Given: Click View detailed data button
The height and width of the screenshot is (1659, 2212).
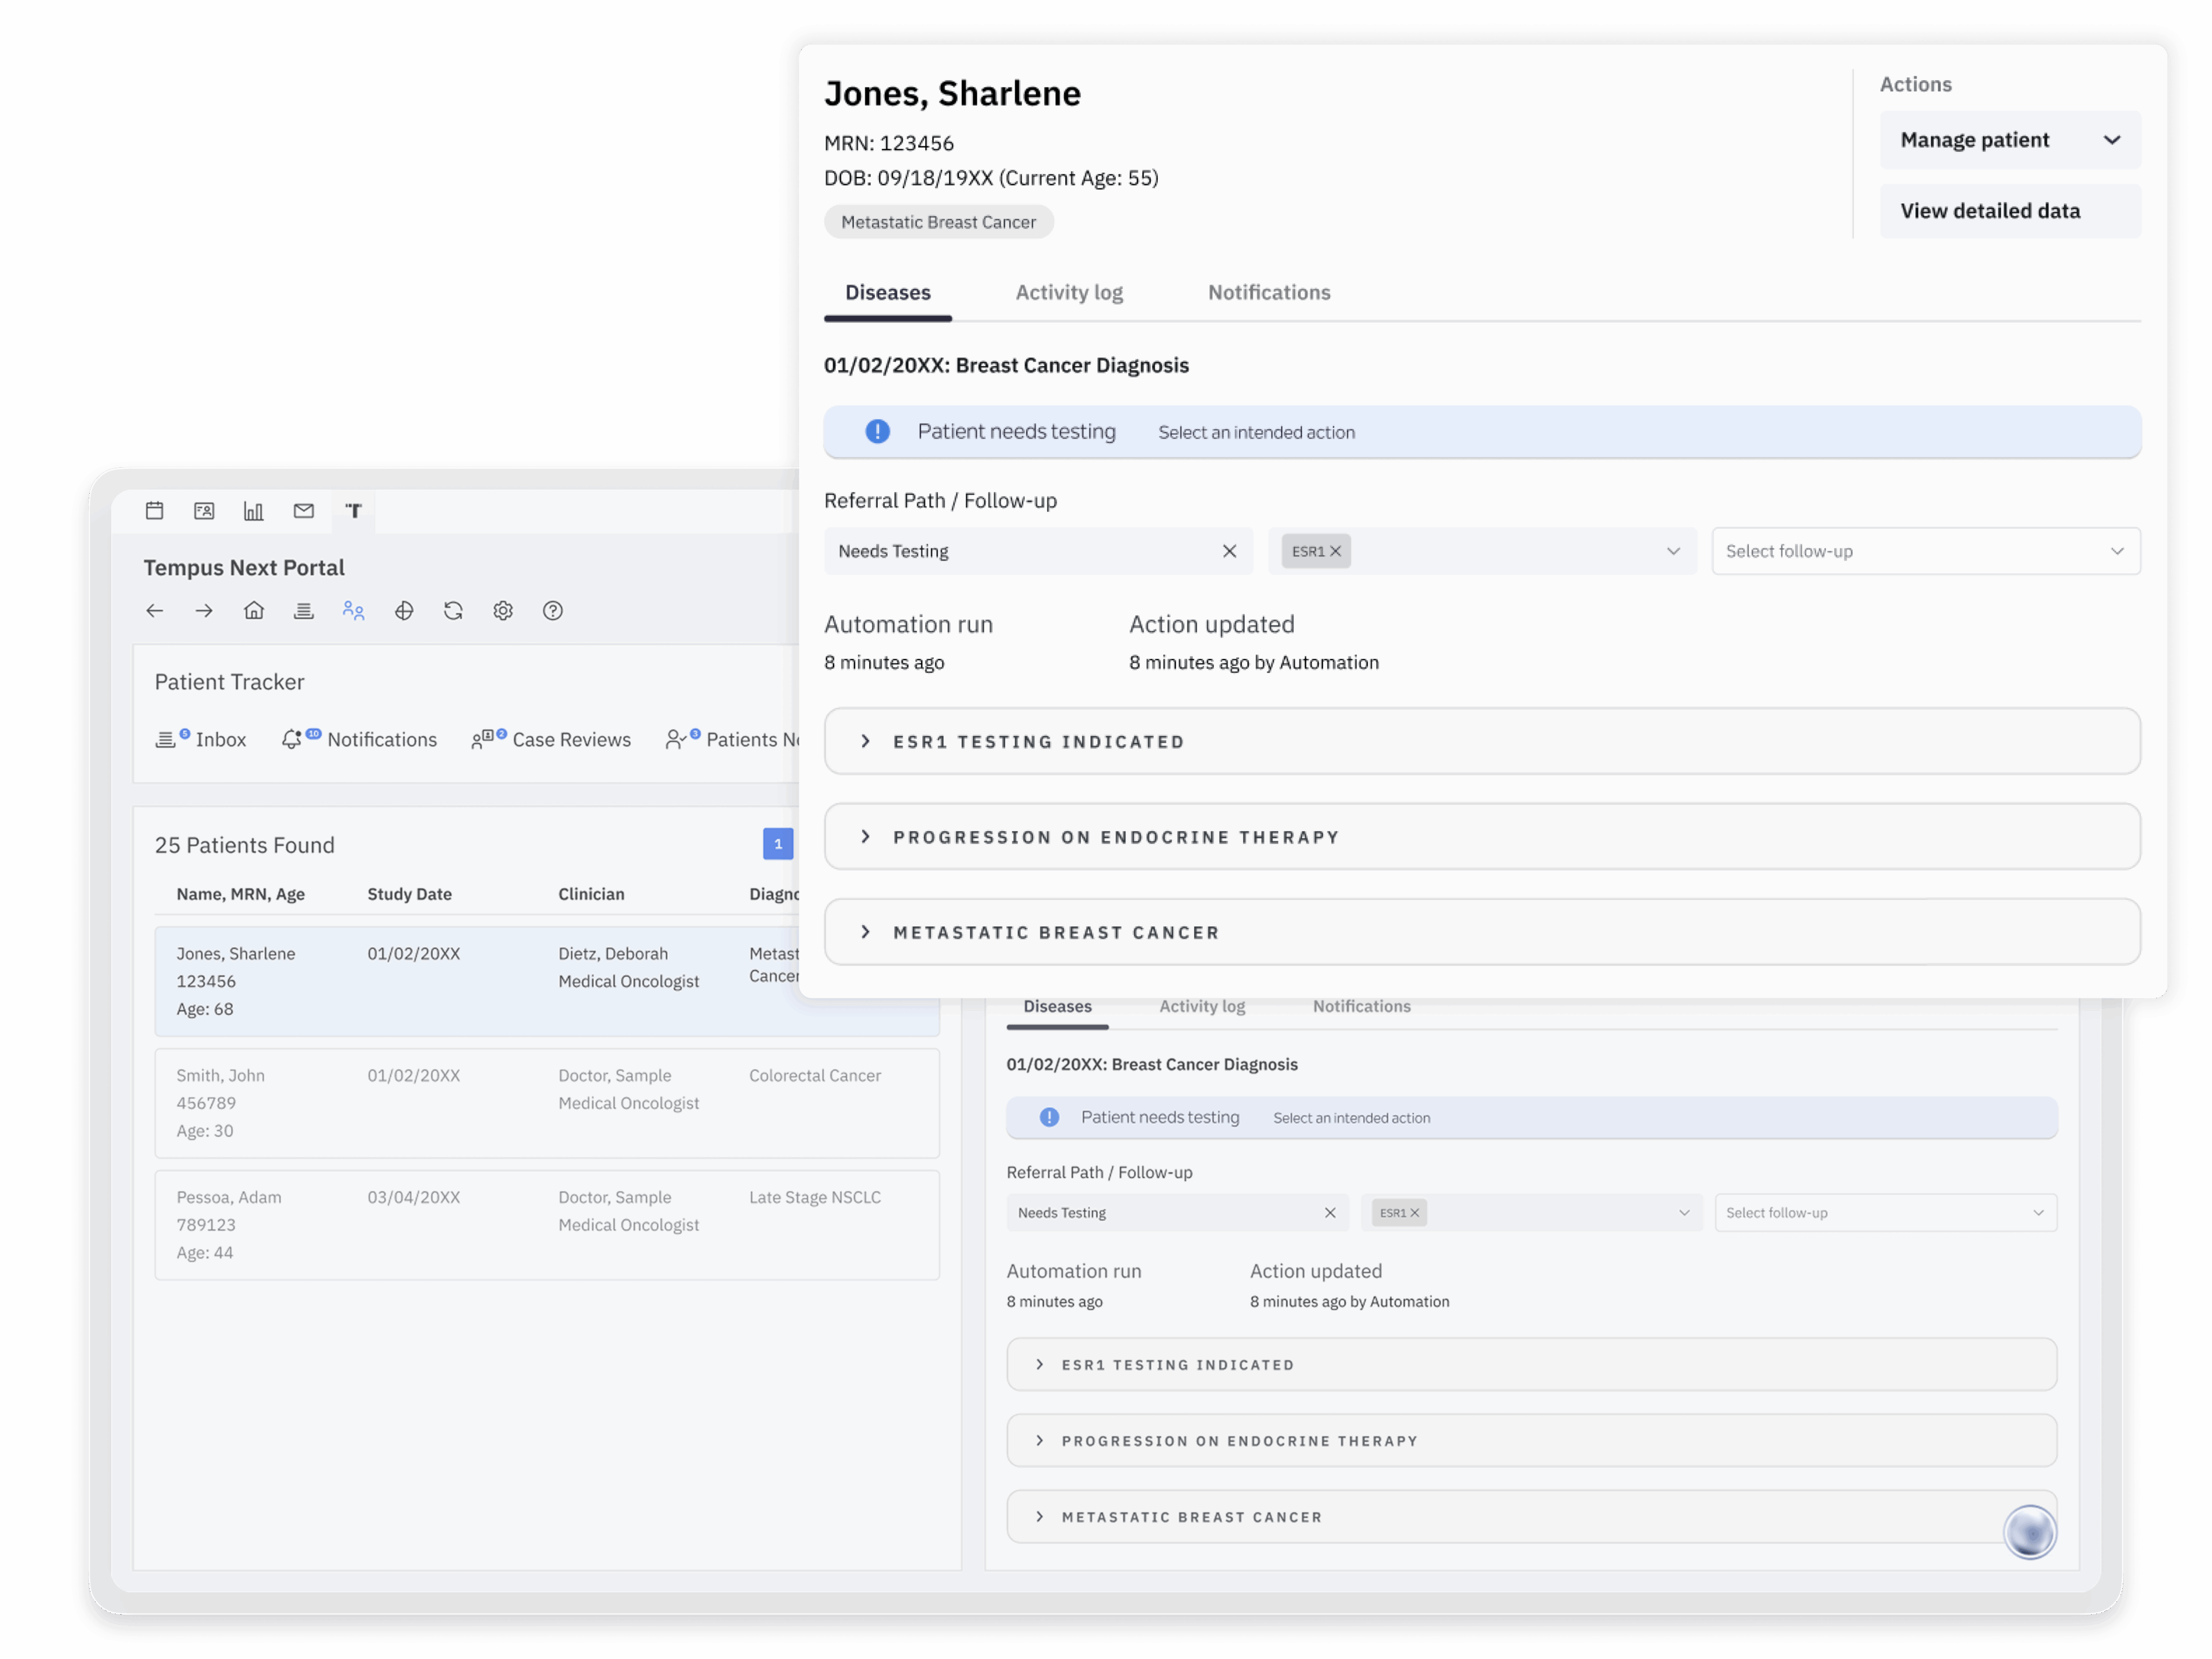Looking at the screenshot, I should click(x=2010, y=211).
